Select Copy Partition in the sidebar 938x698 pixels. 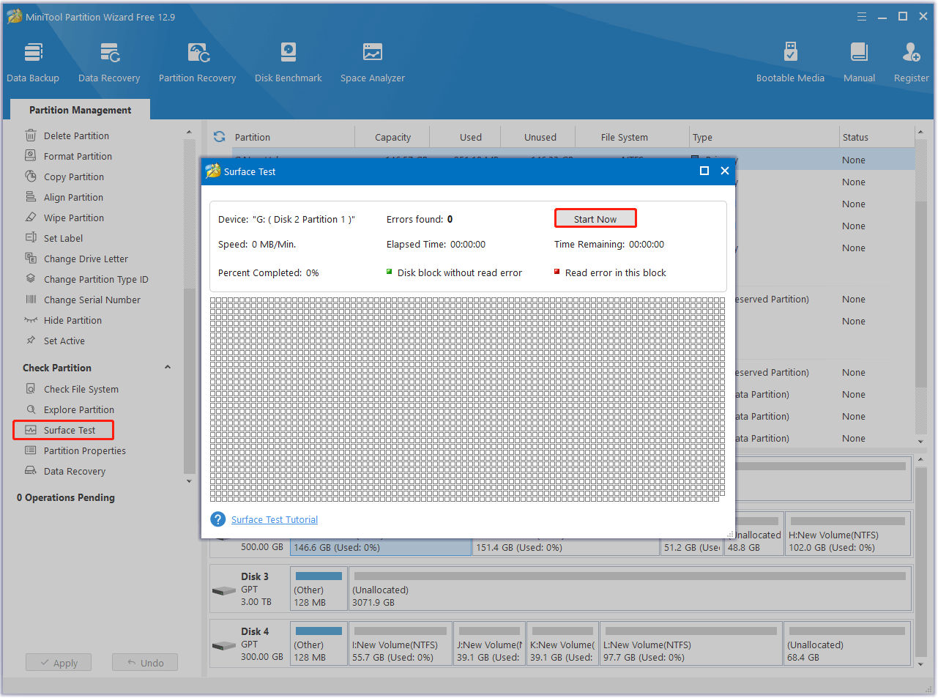tap(73, 177)
